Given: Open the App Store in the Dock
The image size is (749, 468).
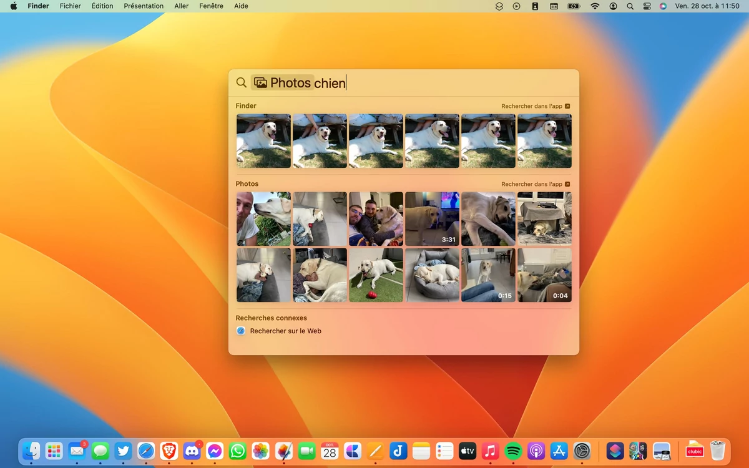Looking at the screenshot, I should [x=559, y=451].
